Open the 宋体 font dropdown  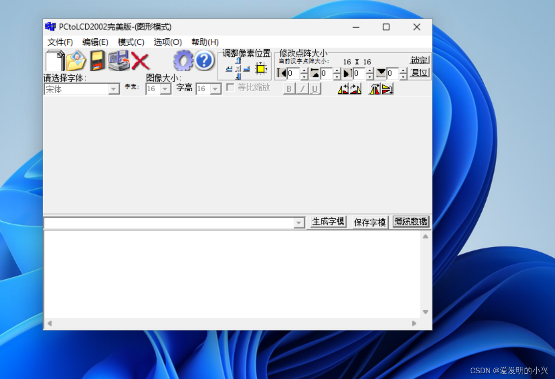(x=113, y=89)
